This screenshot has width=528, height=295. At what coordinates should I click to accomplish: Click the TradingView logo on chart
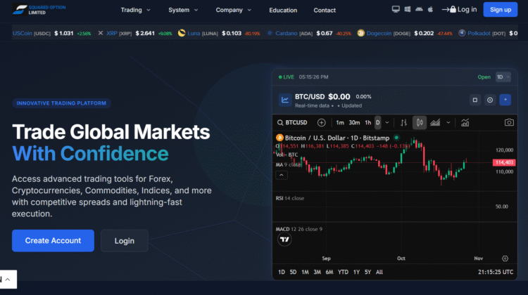[284, 240]
